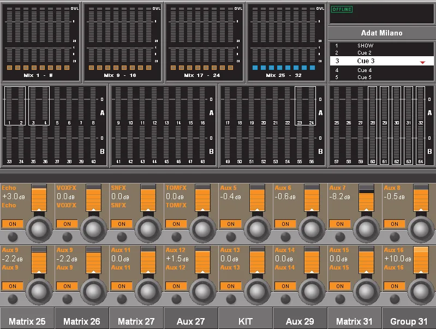This screenshot has width=436, height=329.
Task: Click the boxed channel 1-2 meter pair
Action: (15, 106)
